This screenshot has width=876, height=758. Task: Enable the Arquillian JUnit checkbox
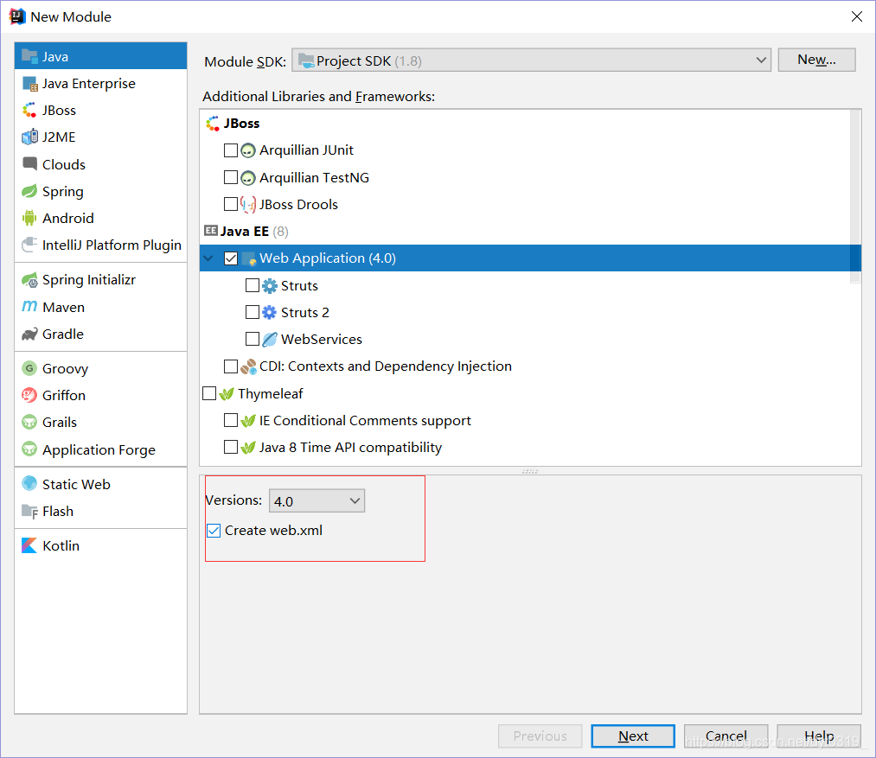[230, 150]
